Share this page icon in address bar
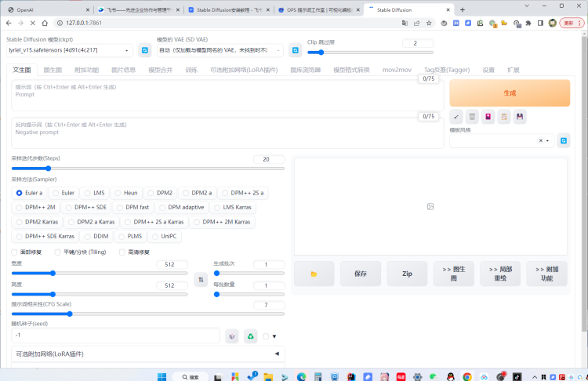 click(x=416, y=23)
